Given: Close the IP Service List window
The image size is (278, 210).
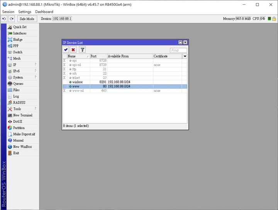Looking at the screenshot, I should [x=185, y=42].
